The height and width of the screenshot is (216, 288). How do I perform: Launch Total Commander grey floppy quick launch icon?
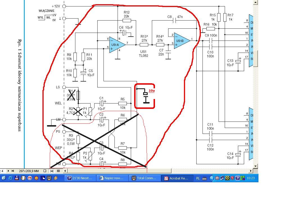[x=49, y=178]
